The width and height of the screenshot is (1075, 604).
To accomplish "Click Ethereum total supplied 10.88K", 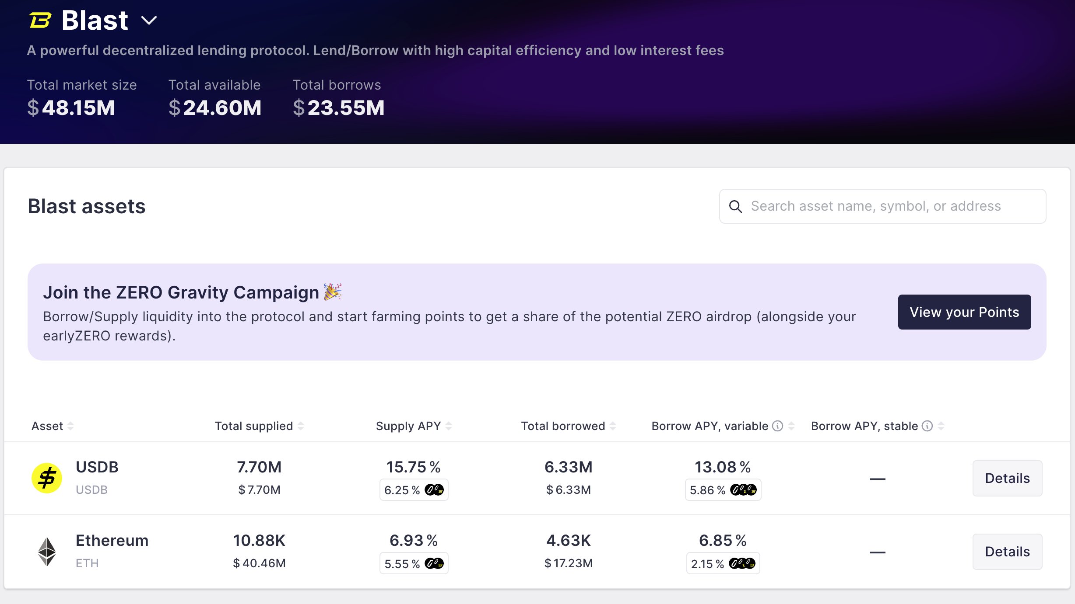I will [259, 540].
